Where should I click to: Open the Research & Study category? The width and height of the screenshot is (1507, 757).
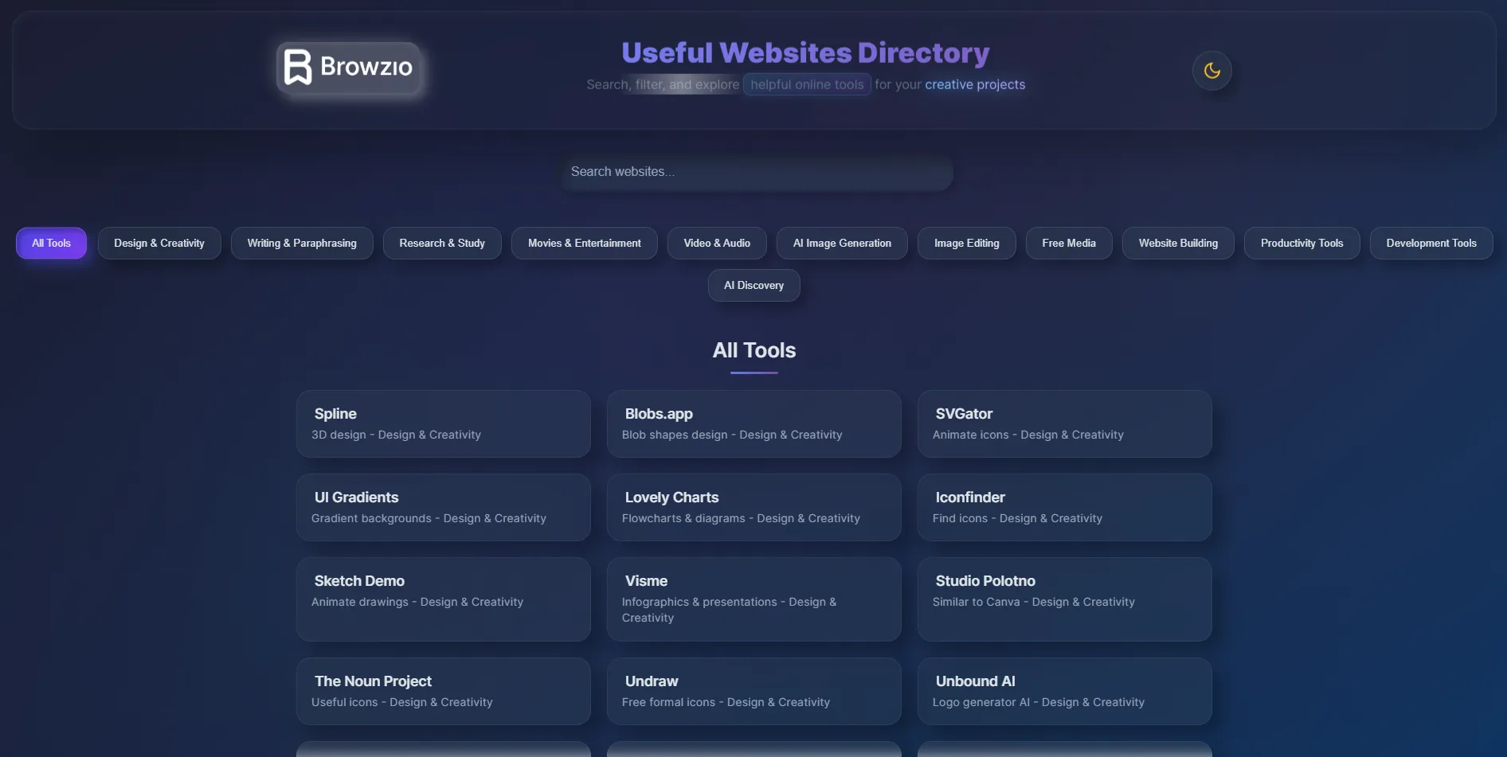click(x=442, y=244)
